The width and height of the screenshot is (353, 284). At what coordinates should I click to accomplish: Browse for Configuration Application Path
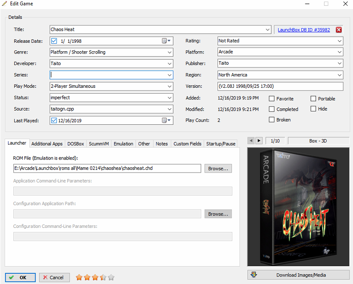point(218,214)
